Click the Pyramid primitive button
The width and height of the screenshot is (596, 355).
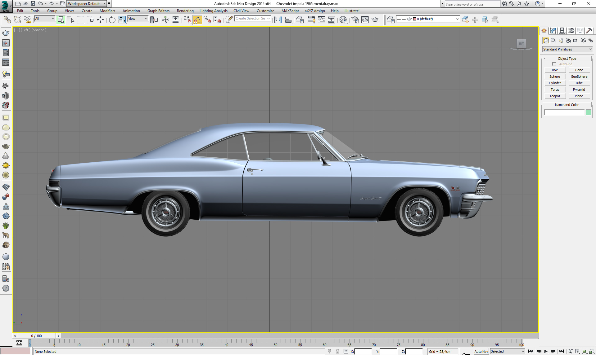[x=579, y=90]
